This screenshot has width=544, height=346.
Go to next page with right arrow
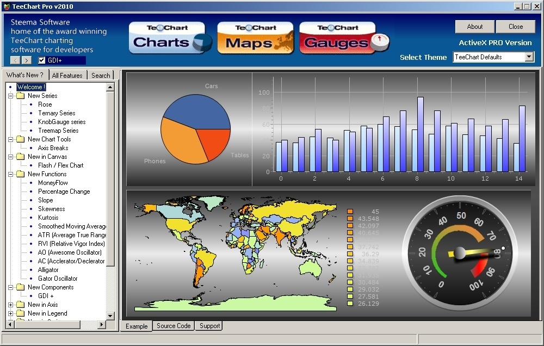[26, 60]
